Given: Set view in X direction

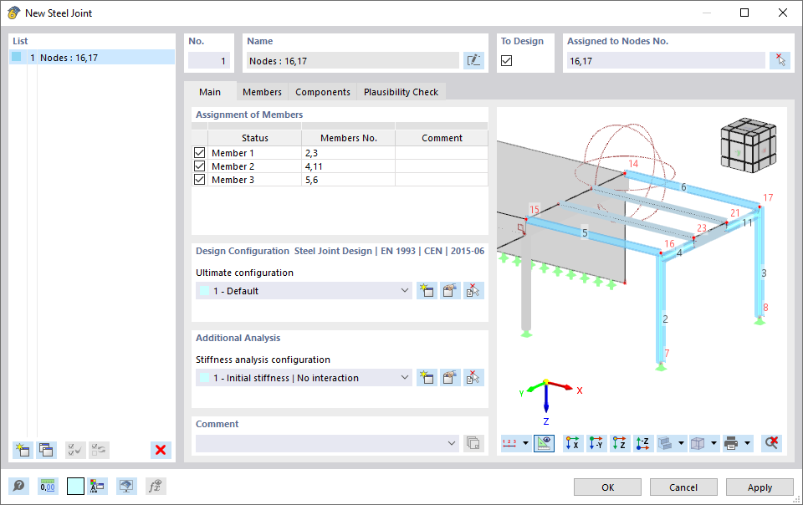Looking at the screenshot, I should 572,443.
